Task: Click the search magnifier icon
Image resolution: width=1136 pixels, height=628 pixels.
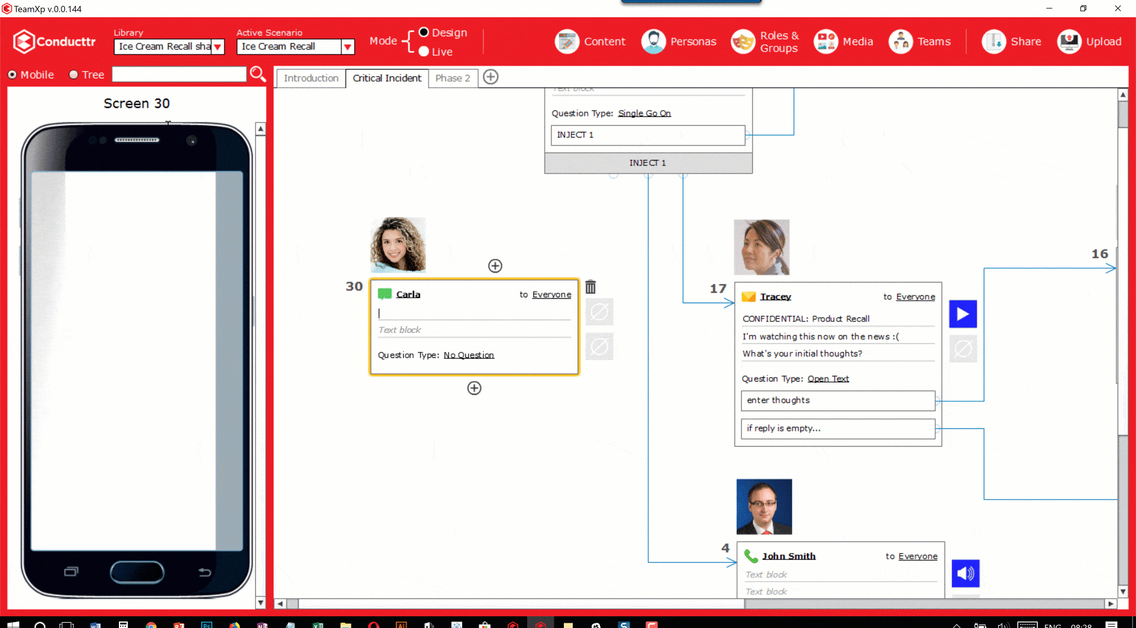Action: [x=258, y=74]
